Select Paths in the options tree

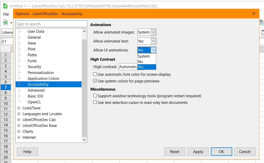point(32,55)
